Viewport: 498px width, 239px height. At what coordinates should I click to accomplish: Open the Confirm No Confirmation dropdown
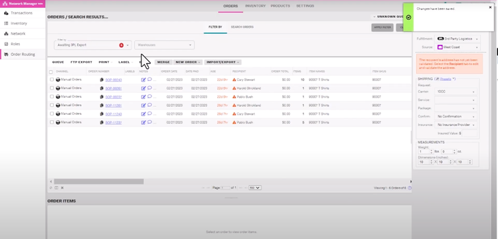[456, 116]
